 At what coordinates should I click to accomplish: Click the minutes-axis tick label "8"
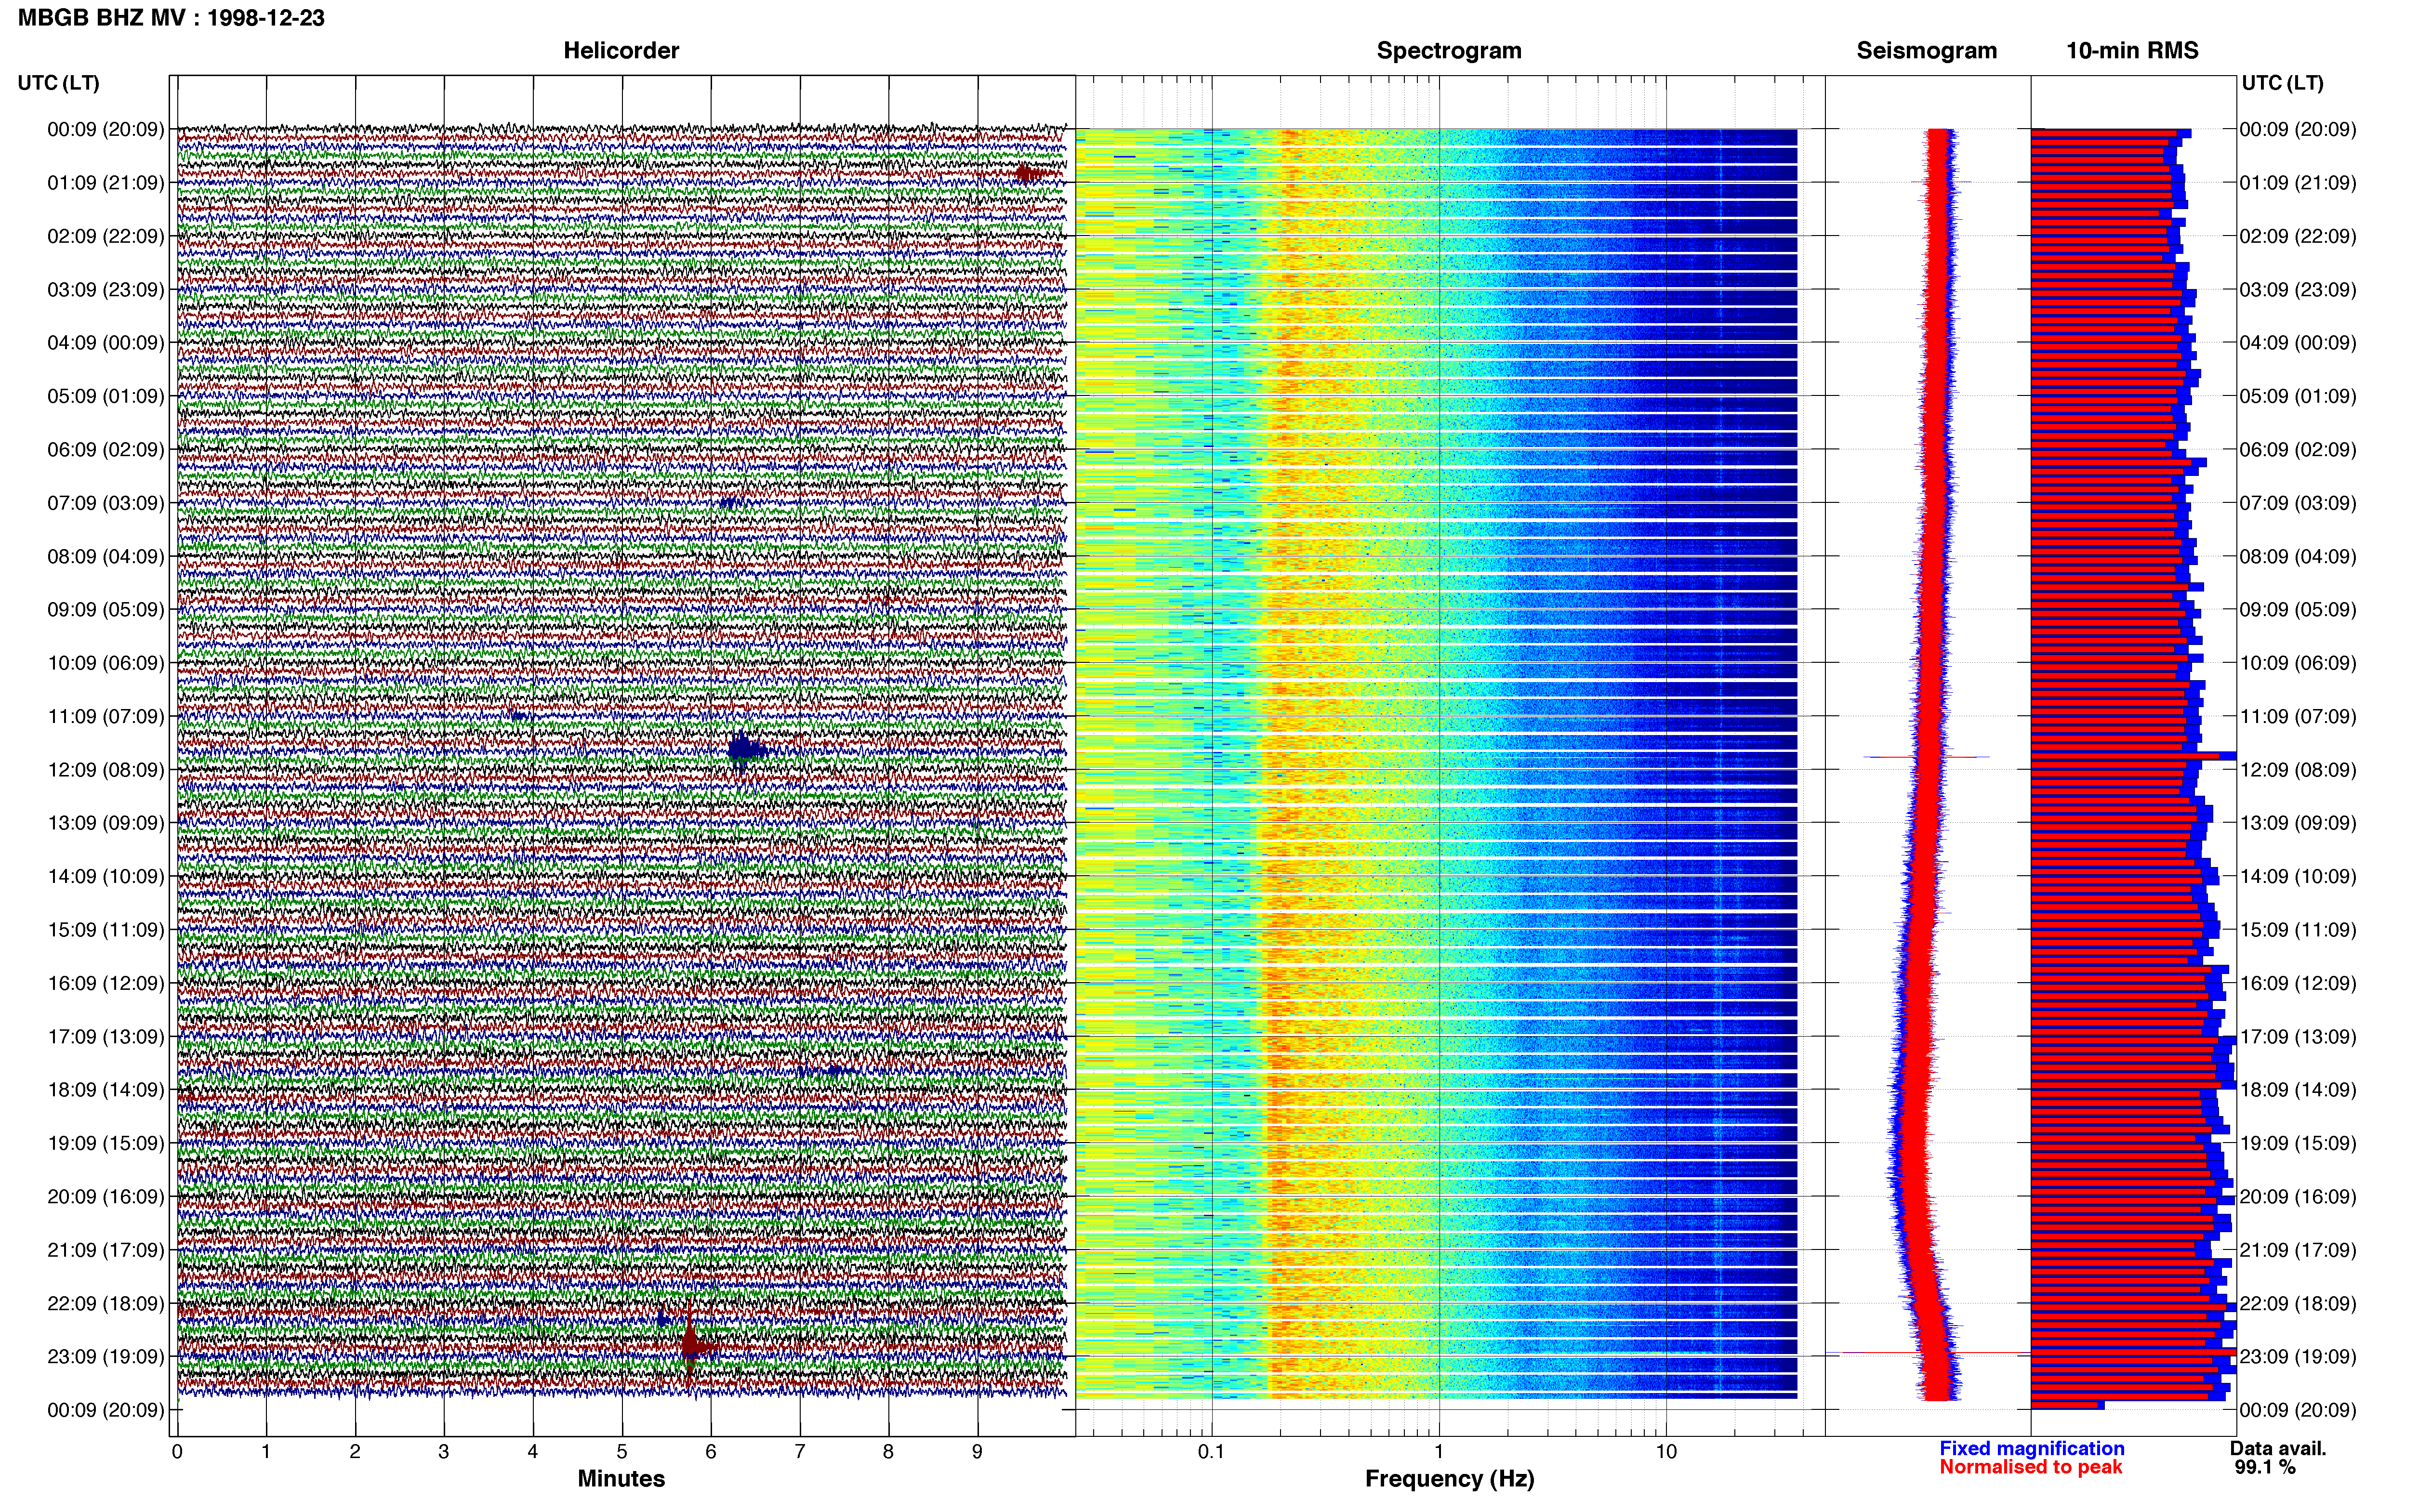point(888,1452)
